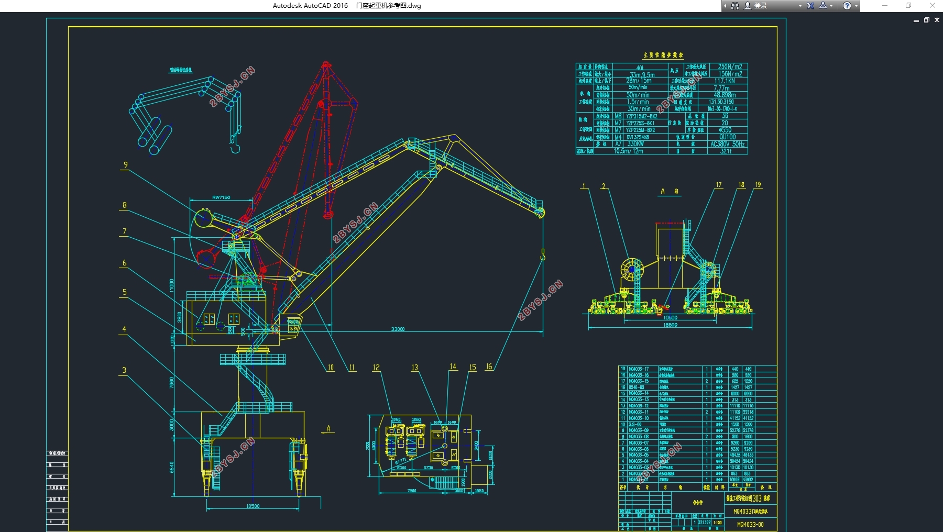This screenshot has height=532, width=943.
Task: Select the RW7150 dimension text
Action: point(221,197)
